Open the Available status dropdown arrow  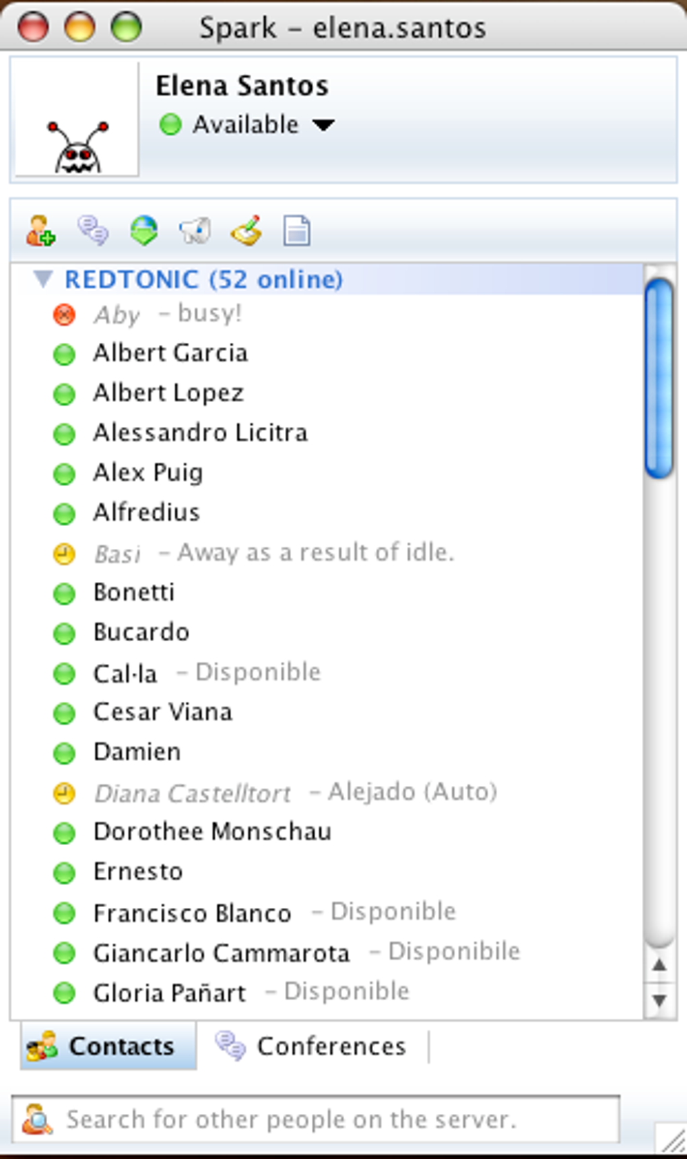pos(323,125)
